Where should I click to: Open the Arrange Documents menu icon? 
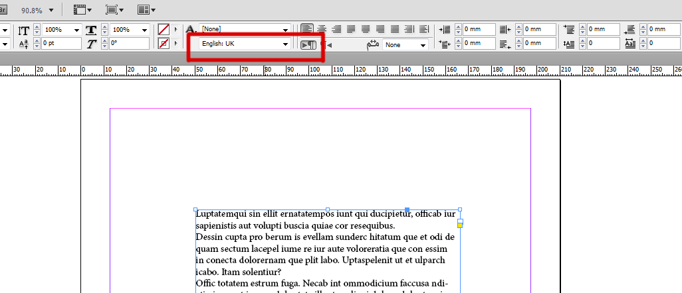[147, 9]
